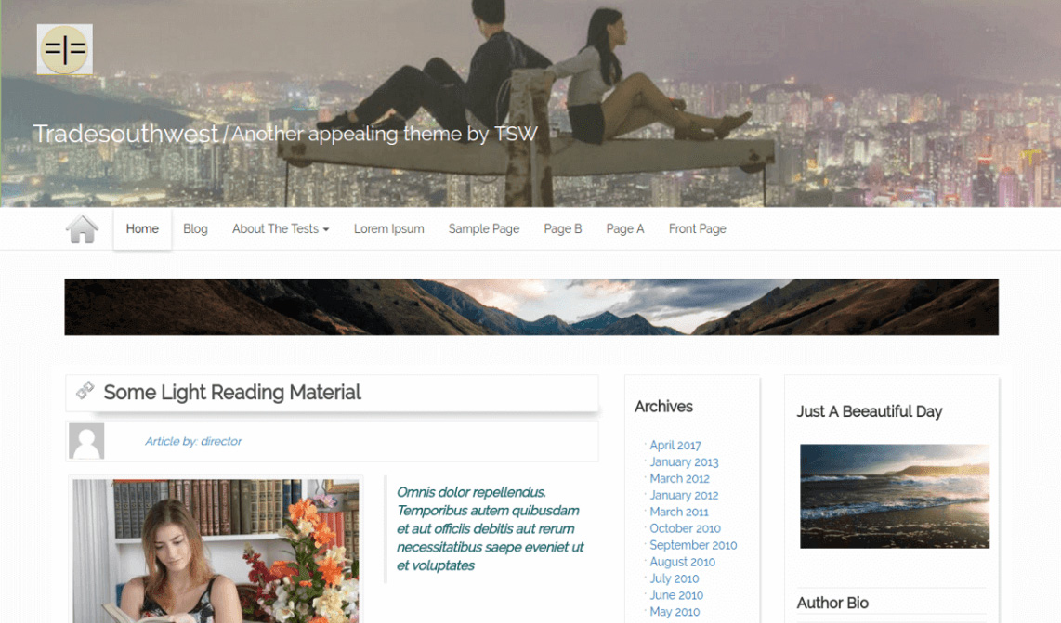Click the Tradesouthwest site title link

pyautogui.click(x=125, y=134)
